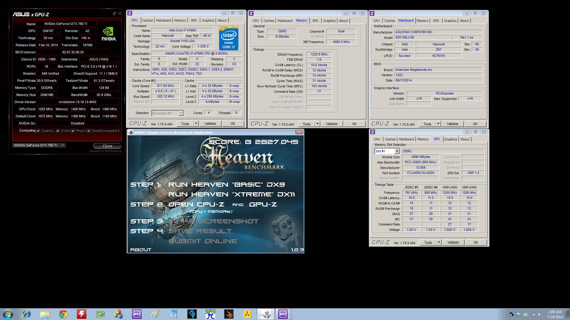Toggle the DirectCompute 5.0 checkbox

click(88, 131)
